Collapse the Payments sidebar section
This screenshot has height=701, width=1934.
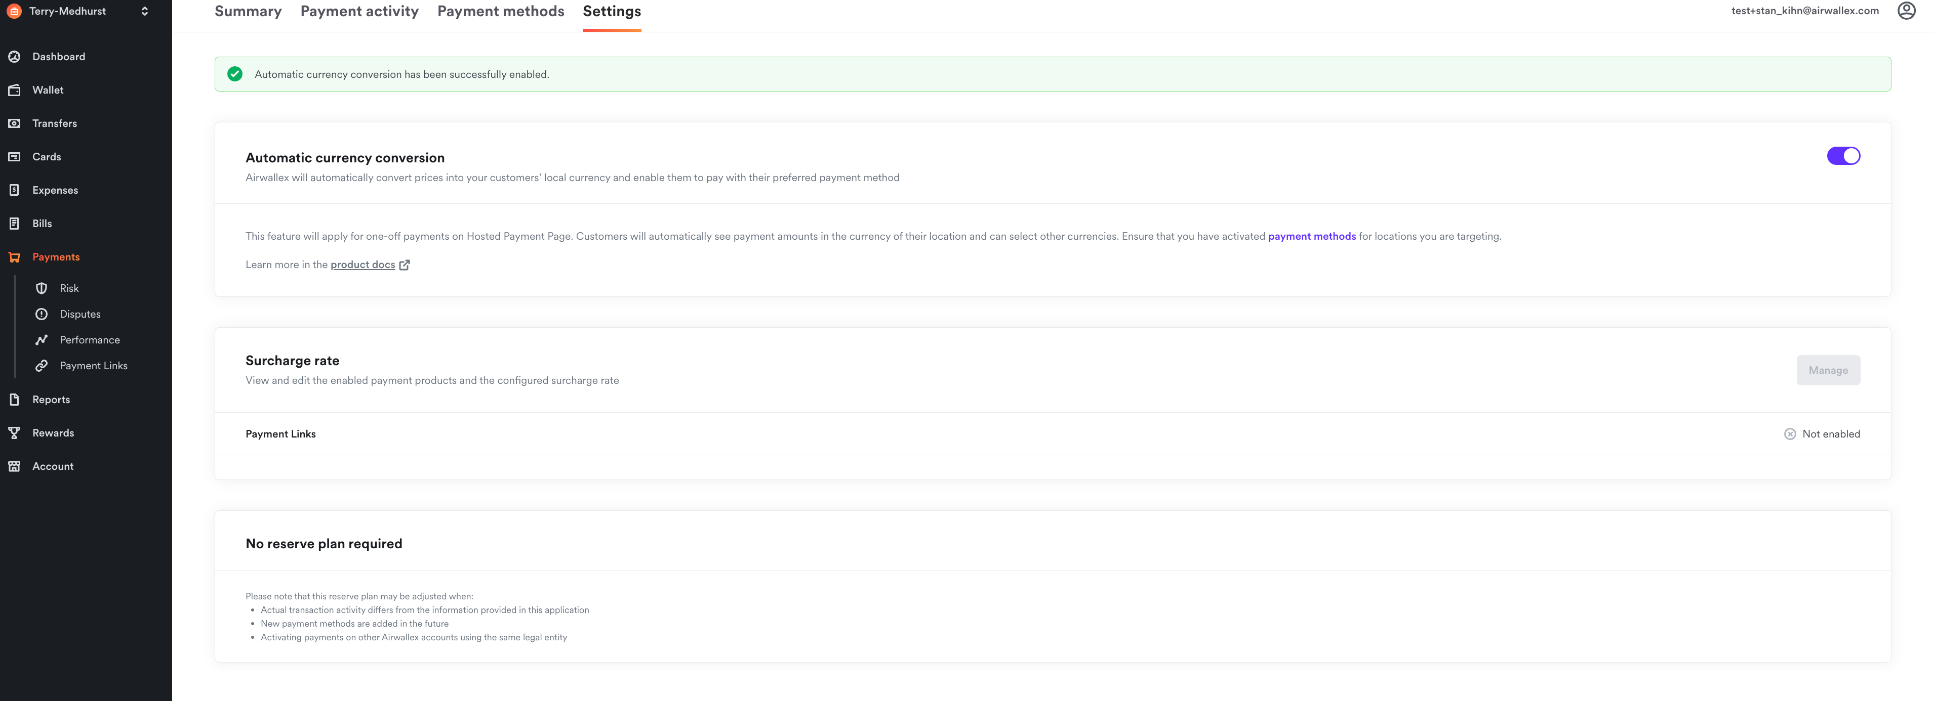(56, 257)
